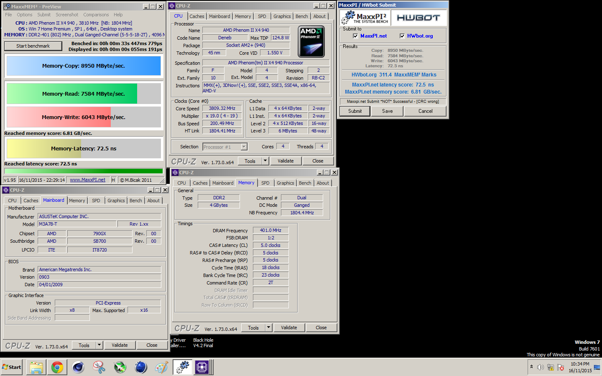Viewport: 602px width, 376px height.
Task: Click the blue globe app icon in taskbar
Action: click(141, 367)
